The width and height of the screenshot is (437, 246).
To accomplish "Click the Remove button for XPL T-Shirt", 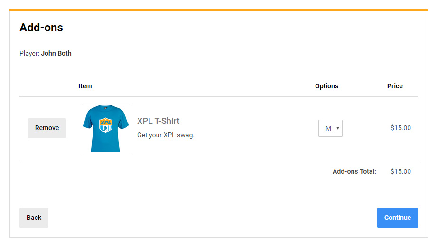I will click(x=47, y=128).
